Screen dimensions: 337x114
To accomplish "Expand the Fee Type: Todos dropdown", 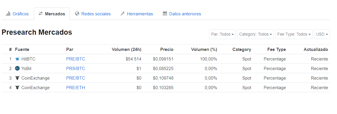I will (294, 34).
